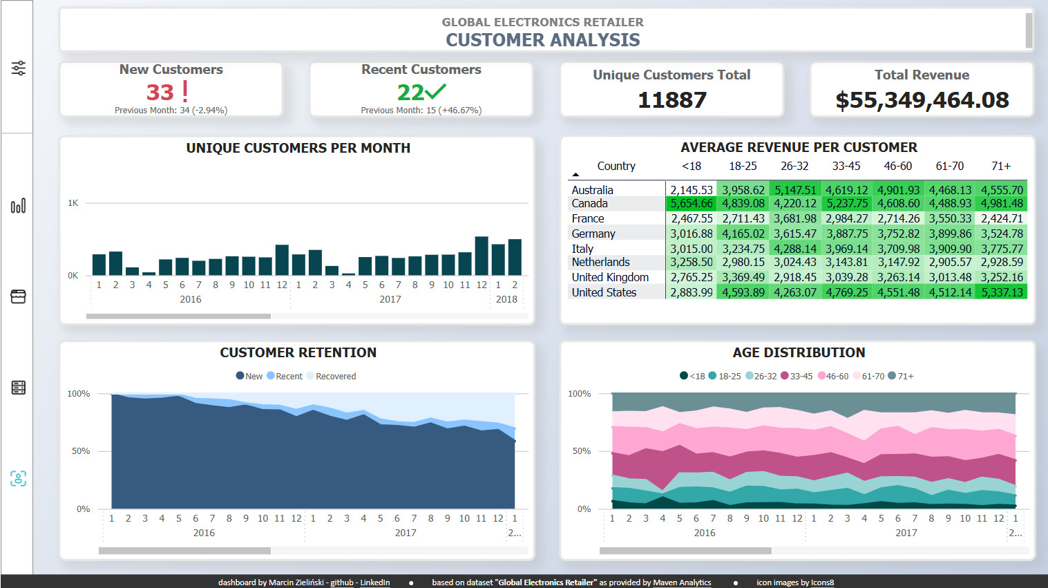Select the United States row in table
The width and height of the screenshot is (1048, 588).
[799, 292]
